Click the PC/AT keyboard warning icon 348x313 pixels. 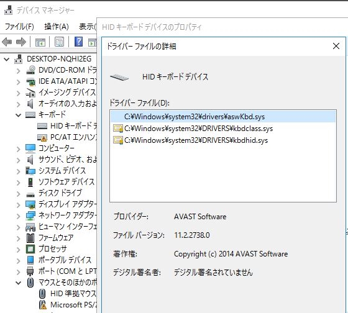(x=42, y=137)
